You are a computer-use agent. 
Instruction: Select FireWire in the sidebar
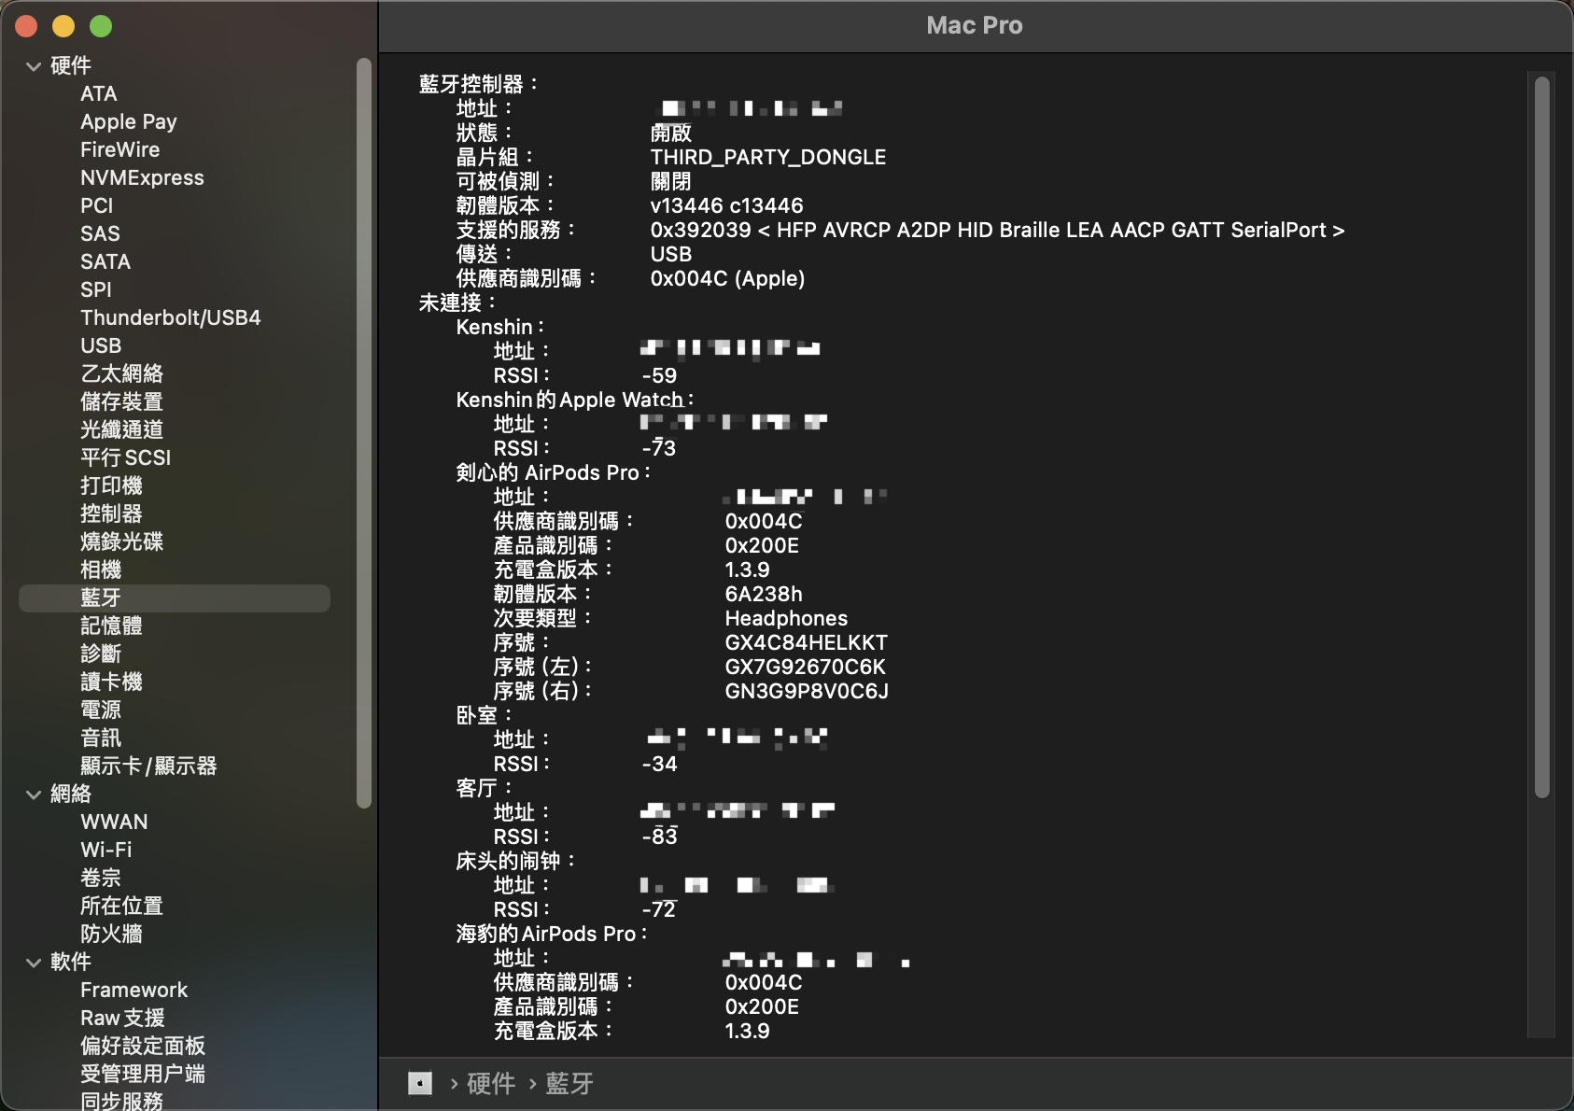pos(119,150)
